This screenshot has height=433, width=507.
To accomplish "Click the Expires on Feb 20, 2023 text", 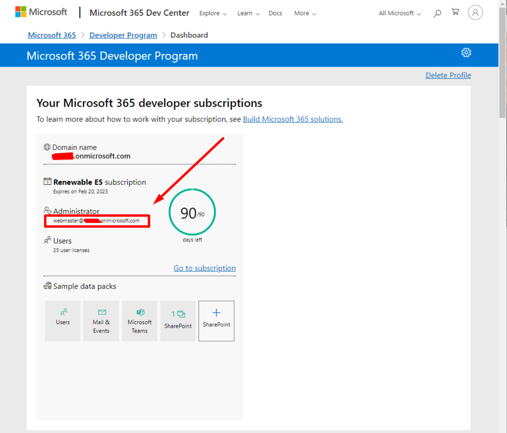I will point(81,191).
